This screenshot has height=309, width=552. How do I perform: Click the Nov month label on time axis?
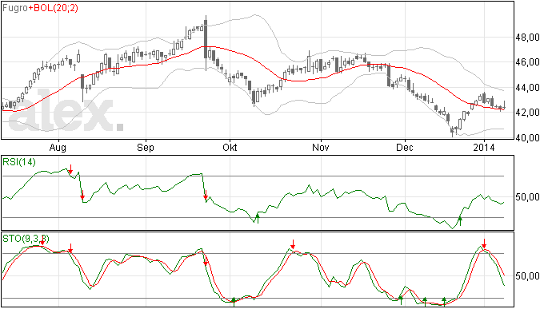320,147
